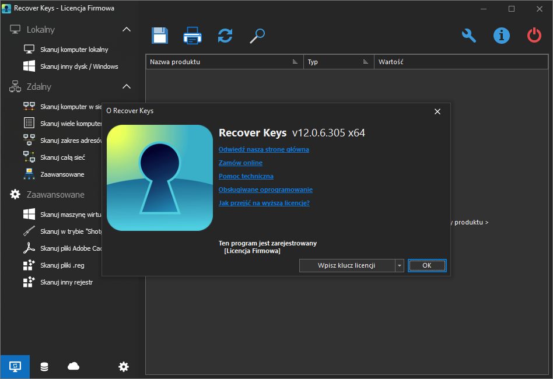Collapse the Zdalny section chevron
The height and width of the screenshot is (379, 553).
point(126,87)
